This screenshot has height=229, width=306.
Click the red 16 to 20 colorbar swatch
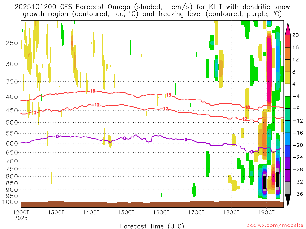288,41
